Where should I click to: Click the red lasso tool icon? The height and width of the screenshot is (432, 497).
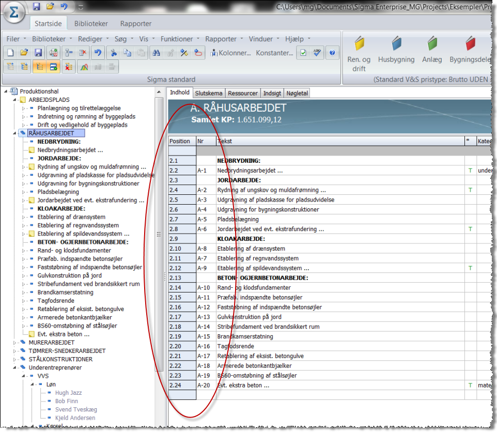tap(198, 53)
